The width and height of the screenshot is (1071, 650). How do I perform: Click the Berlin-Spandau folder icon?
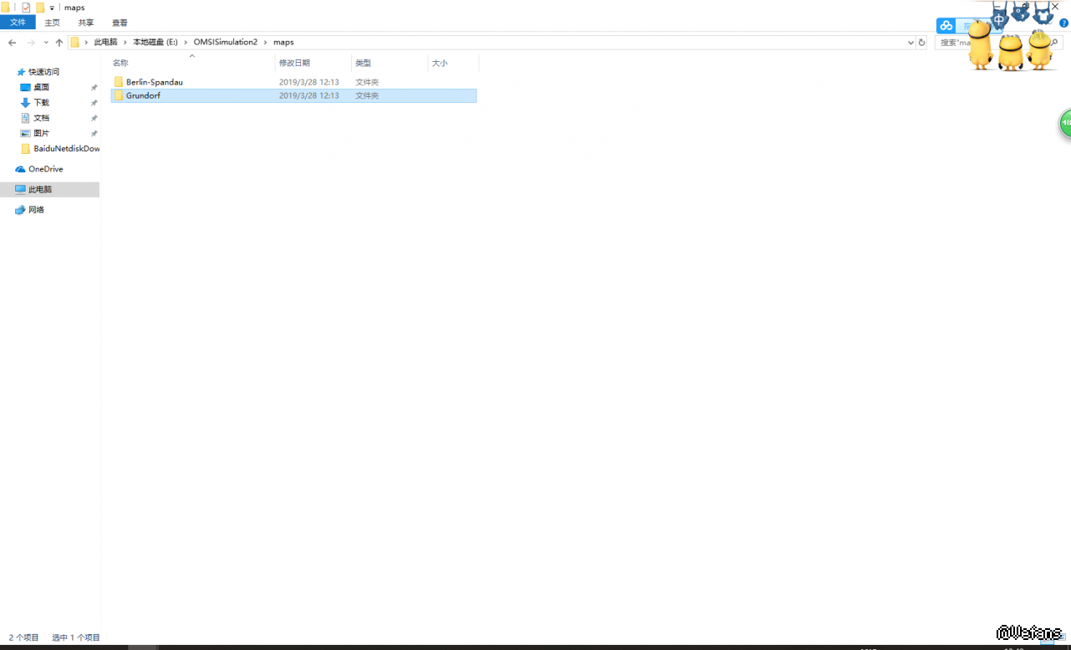point(119,82)
